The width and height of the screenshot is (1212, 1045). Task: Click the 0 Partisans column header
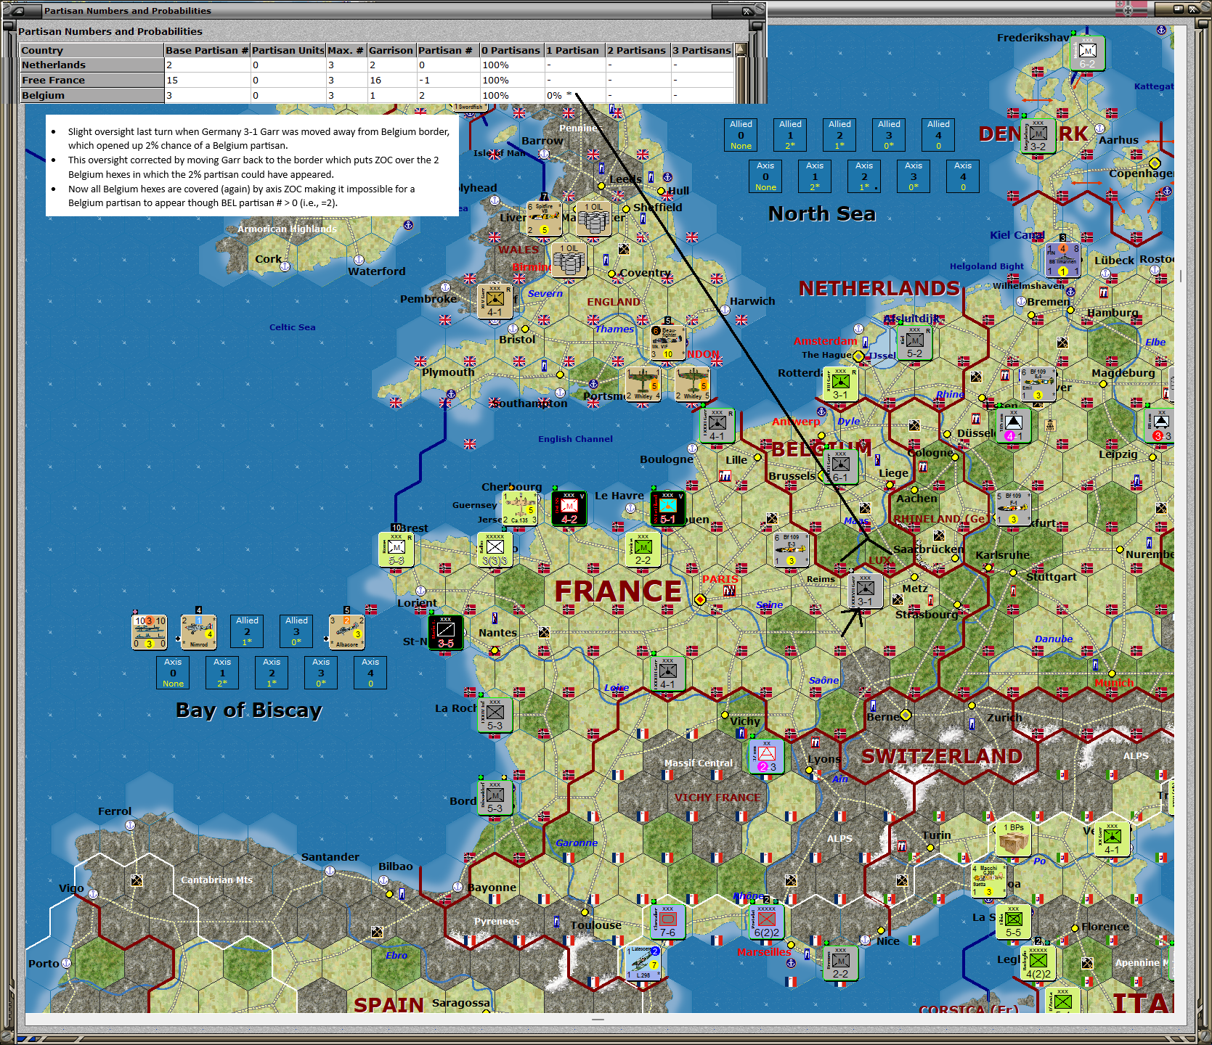[511, 50]
